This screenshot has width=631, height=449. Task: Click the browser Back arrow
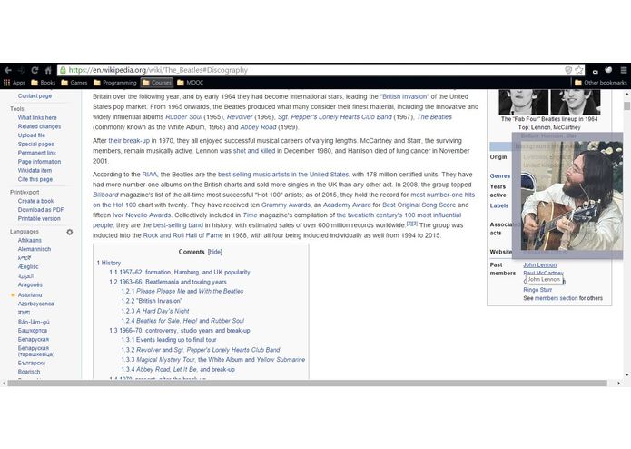[8, 70]
